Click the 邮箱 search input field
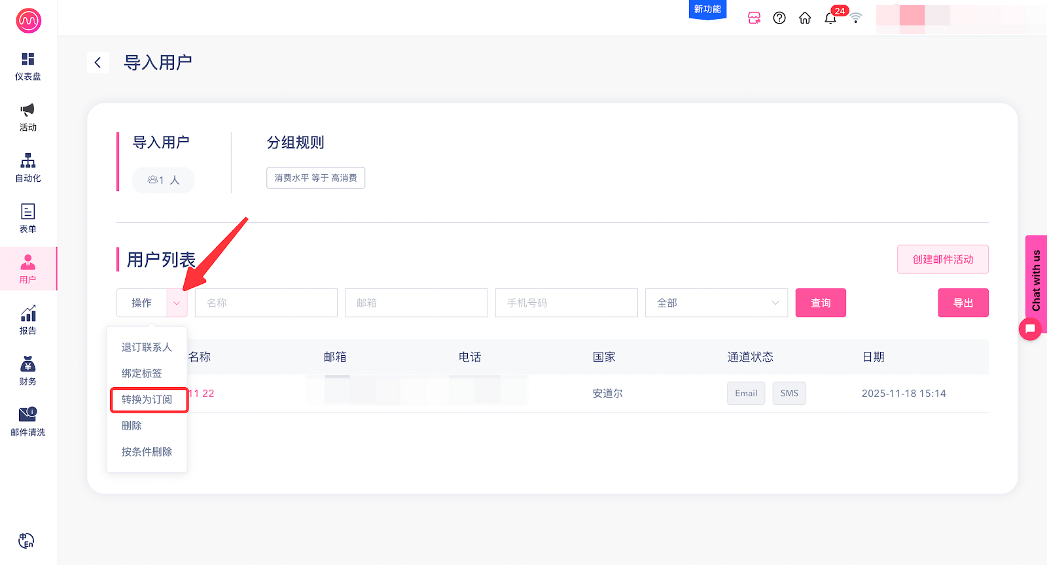The image size is (1047, 565). [x=416, y=303]
